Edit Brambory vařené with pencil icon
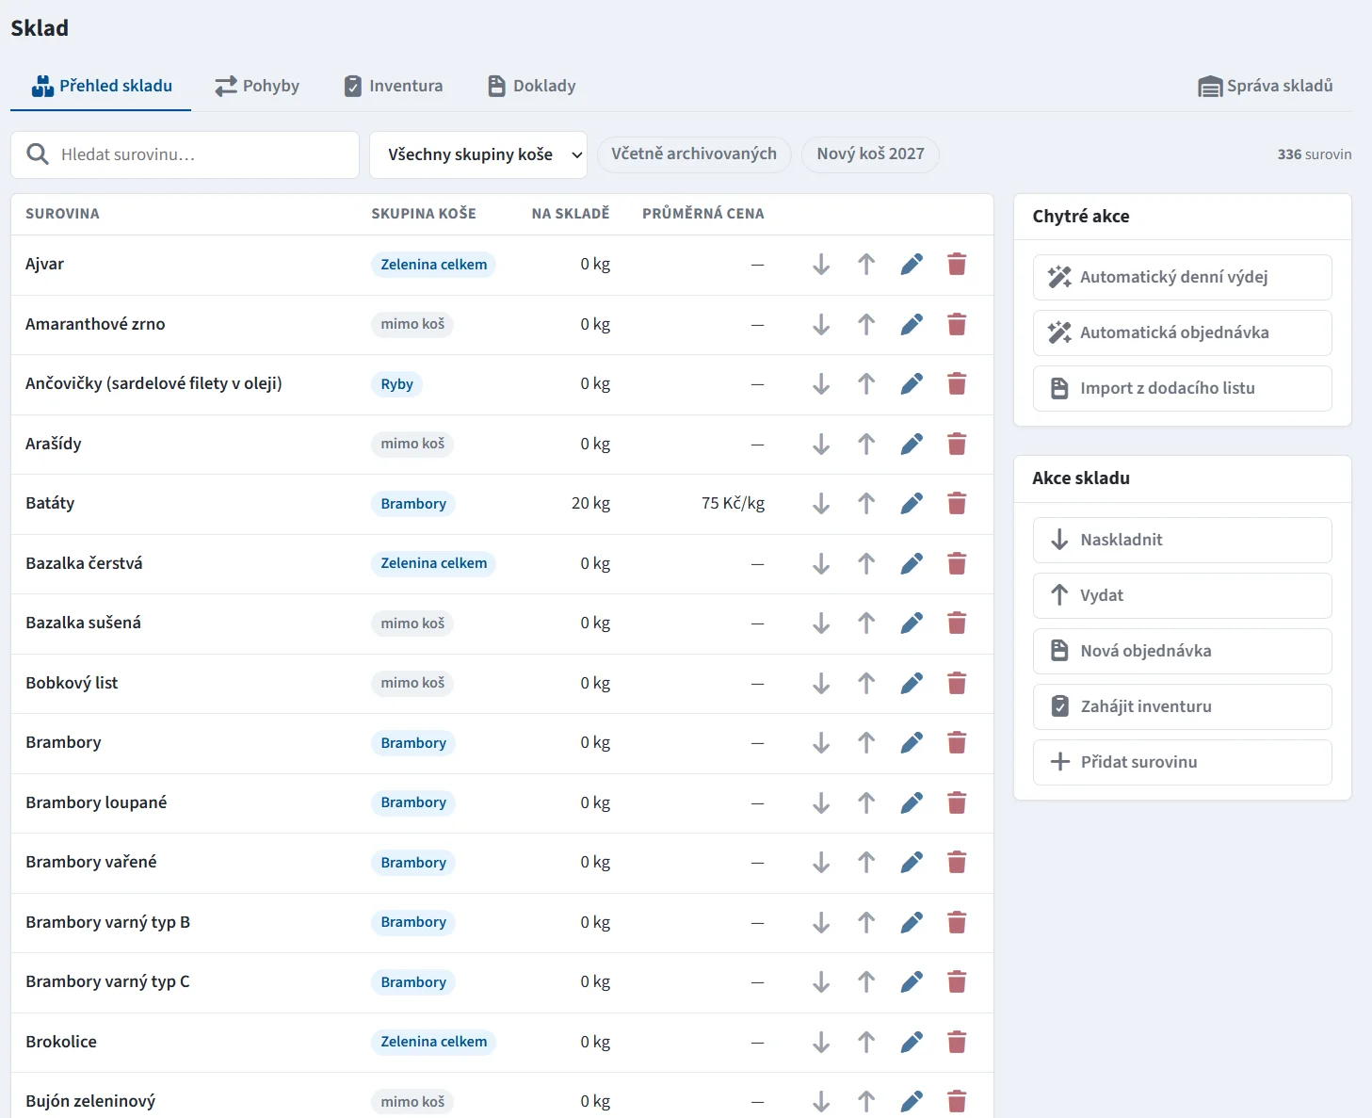Viewport: 1372px width, 1118px height. [x=912, y=863]
